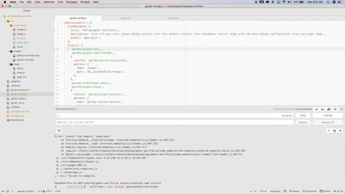This screenshot has height=194, width=345.
Task: Open package-lock.json in the tree
Action: pos(20,112)
